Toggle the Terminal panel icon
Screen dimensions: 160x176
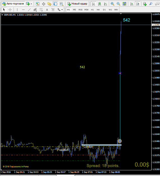tap(55, 4)
